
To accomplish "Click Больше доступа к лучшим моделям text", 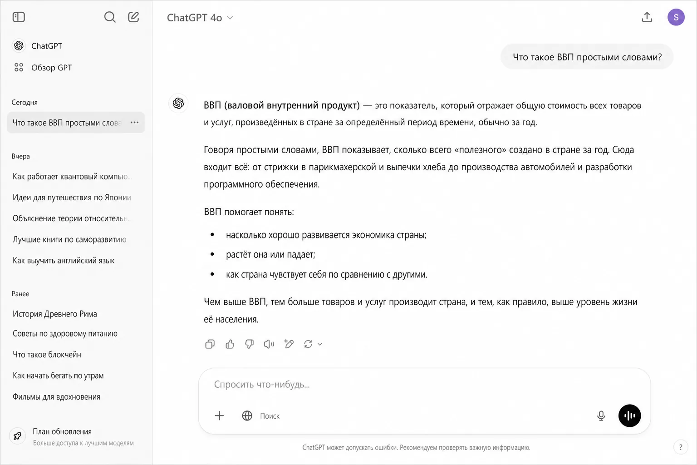I will pos(83,443).
